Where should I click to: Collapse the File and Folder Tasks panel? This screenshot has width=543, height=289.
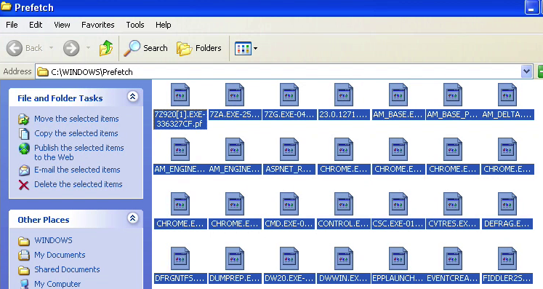[132, 97]
